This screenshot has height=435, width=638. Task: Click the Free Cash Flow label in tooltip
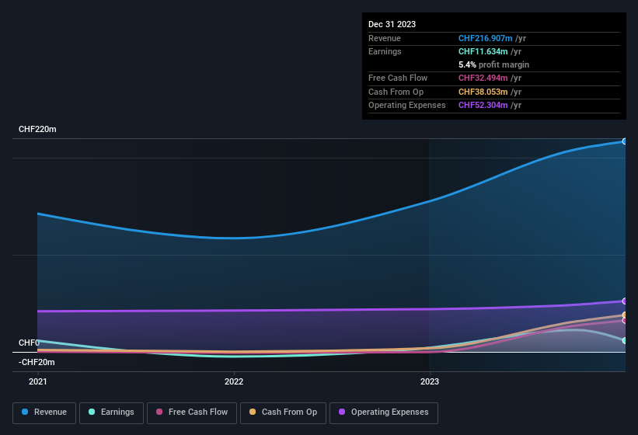click(398, 78)
